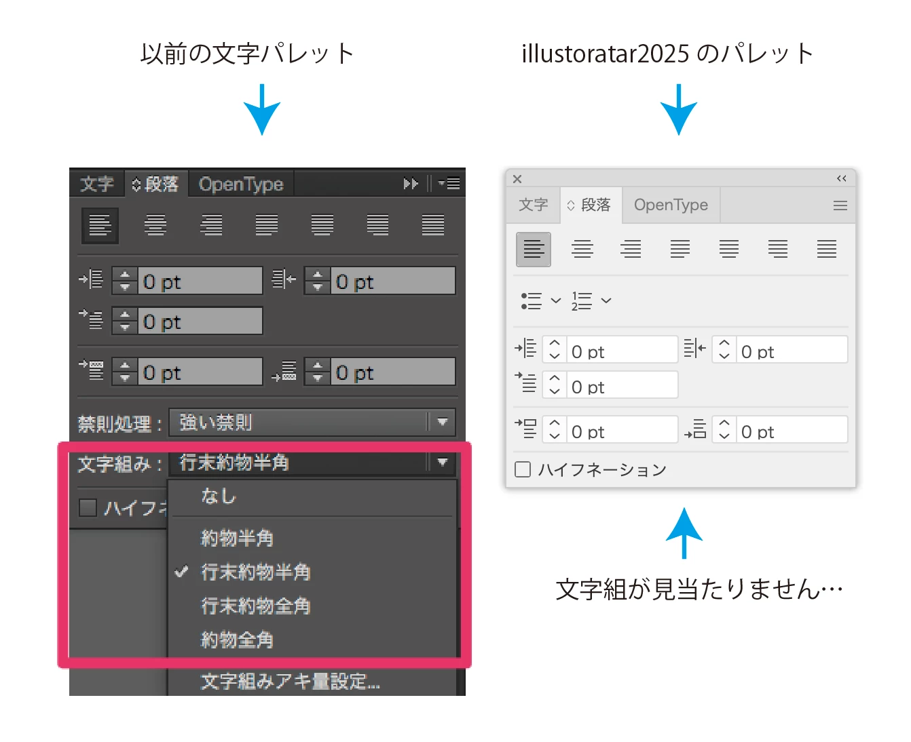Toggle ハイフネーション checkbox in light panel
Screen dimensions: 911x742
[523, 469]
